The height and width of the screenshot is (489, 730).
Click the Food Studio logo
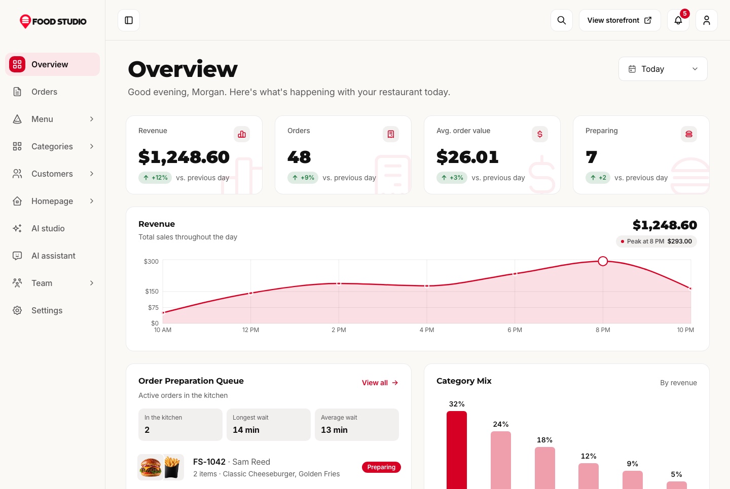(x=53, y=21)
